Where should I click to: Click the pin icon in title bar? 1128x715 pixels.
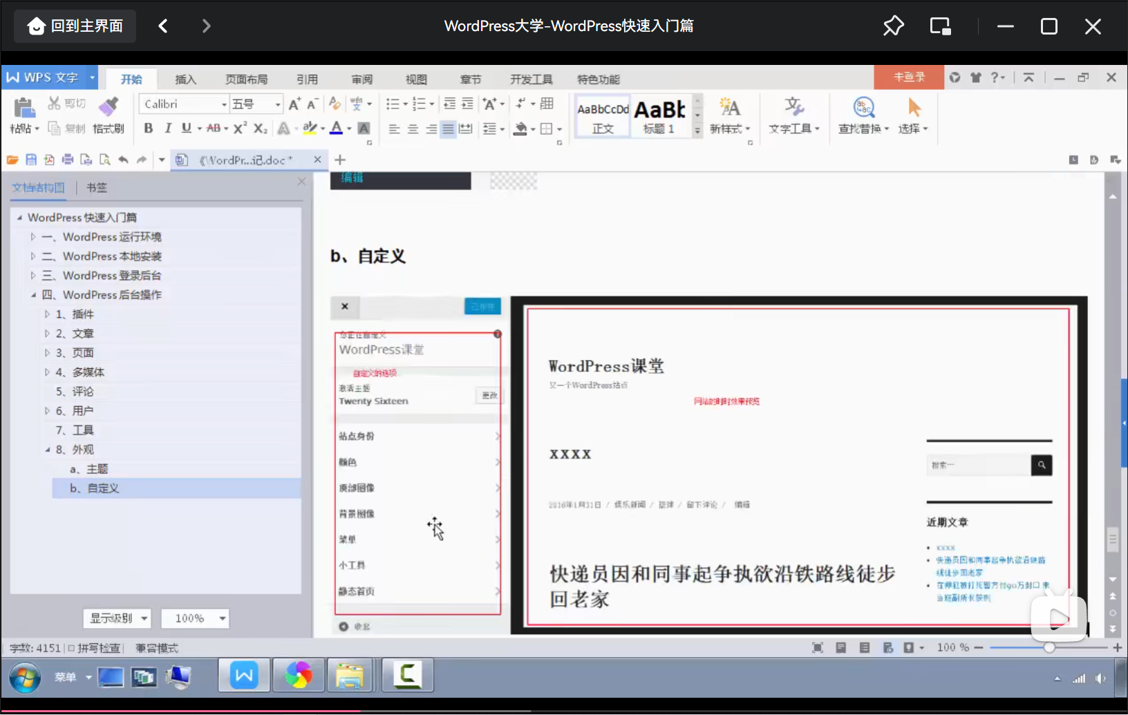[x=893, y=26]
